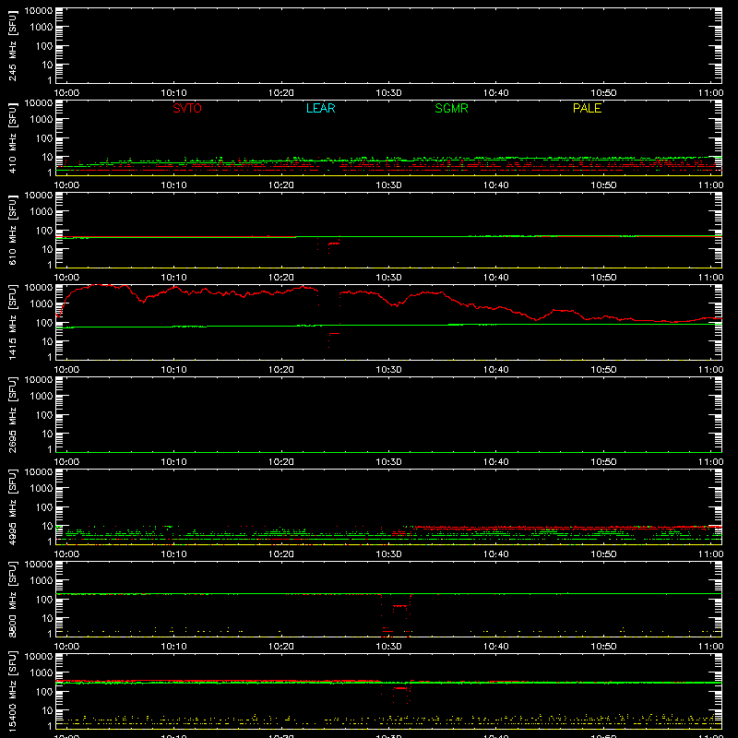Click the green SGMR station label

(451, 108)
